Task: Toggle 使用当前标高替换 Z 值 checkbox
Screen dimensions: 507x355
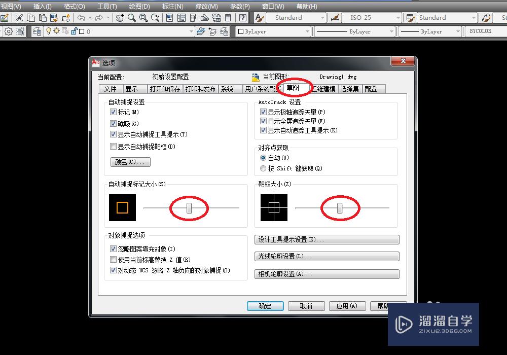Action: [113, 260]
